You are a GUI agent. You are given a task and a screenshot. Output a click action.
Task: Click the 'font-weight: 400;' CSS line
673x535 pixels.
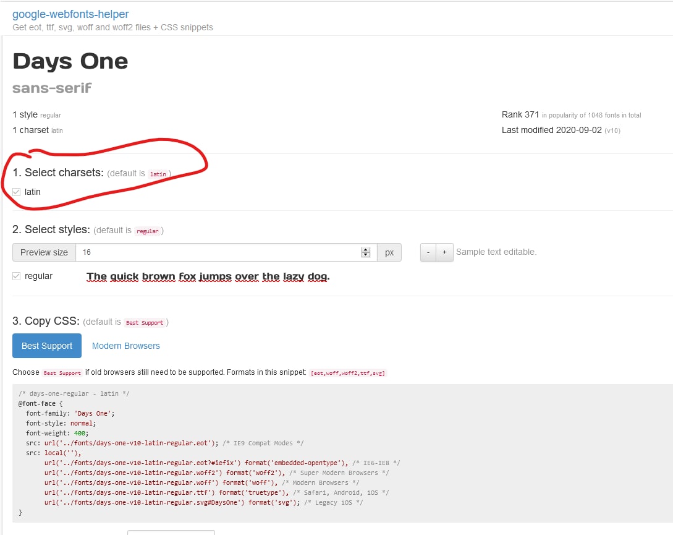[x=57, y=433]
